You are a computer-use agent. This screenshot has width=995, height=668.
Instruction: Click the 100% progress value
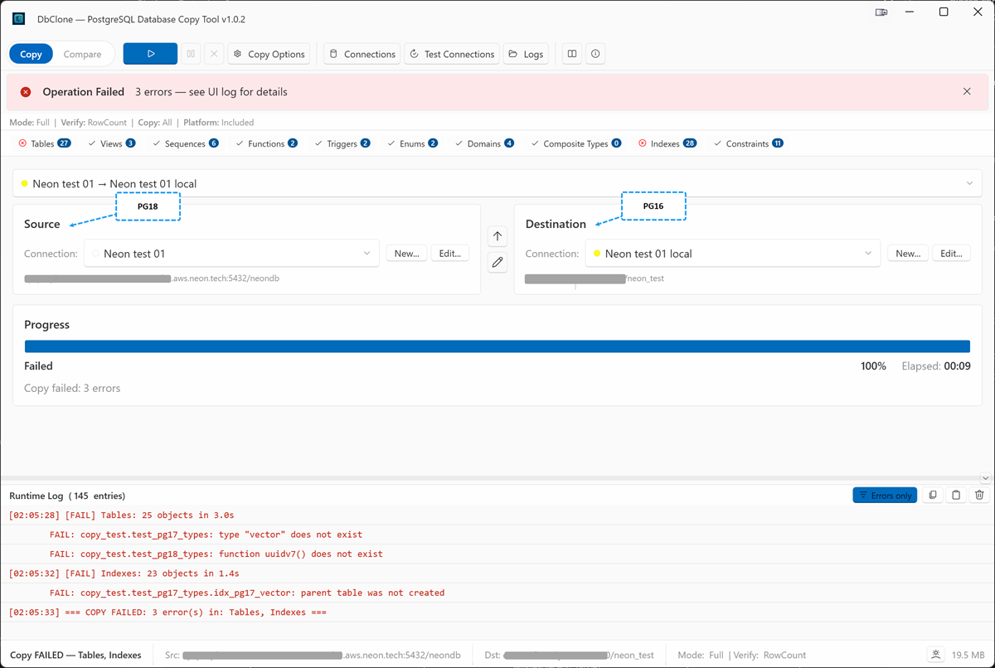coord(873,365)
